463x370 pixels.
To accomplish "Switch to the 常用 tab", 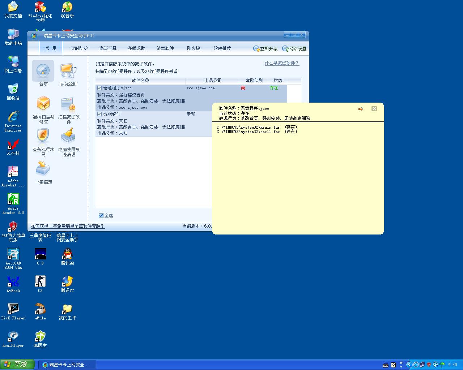I will tap(51, 48).
